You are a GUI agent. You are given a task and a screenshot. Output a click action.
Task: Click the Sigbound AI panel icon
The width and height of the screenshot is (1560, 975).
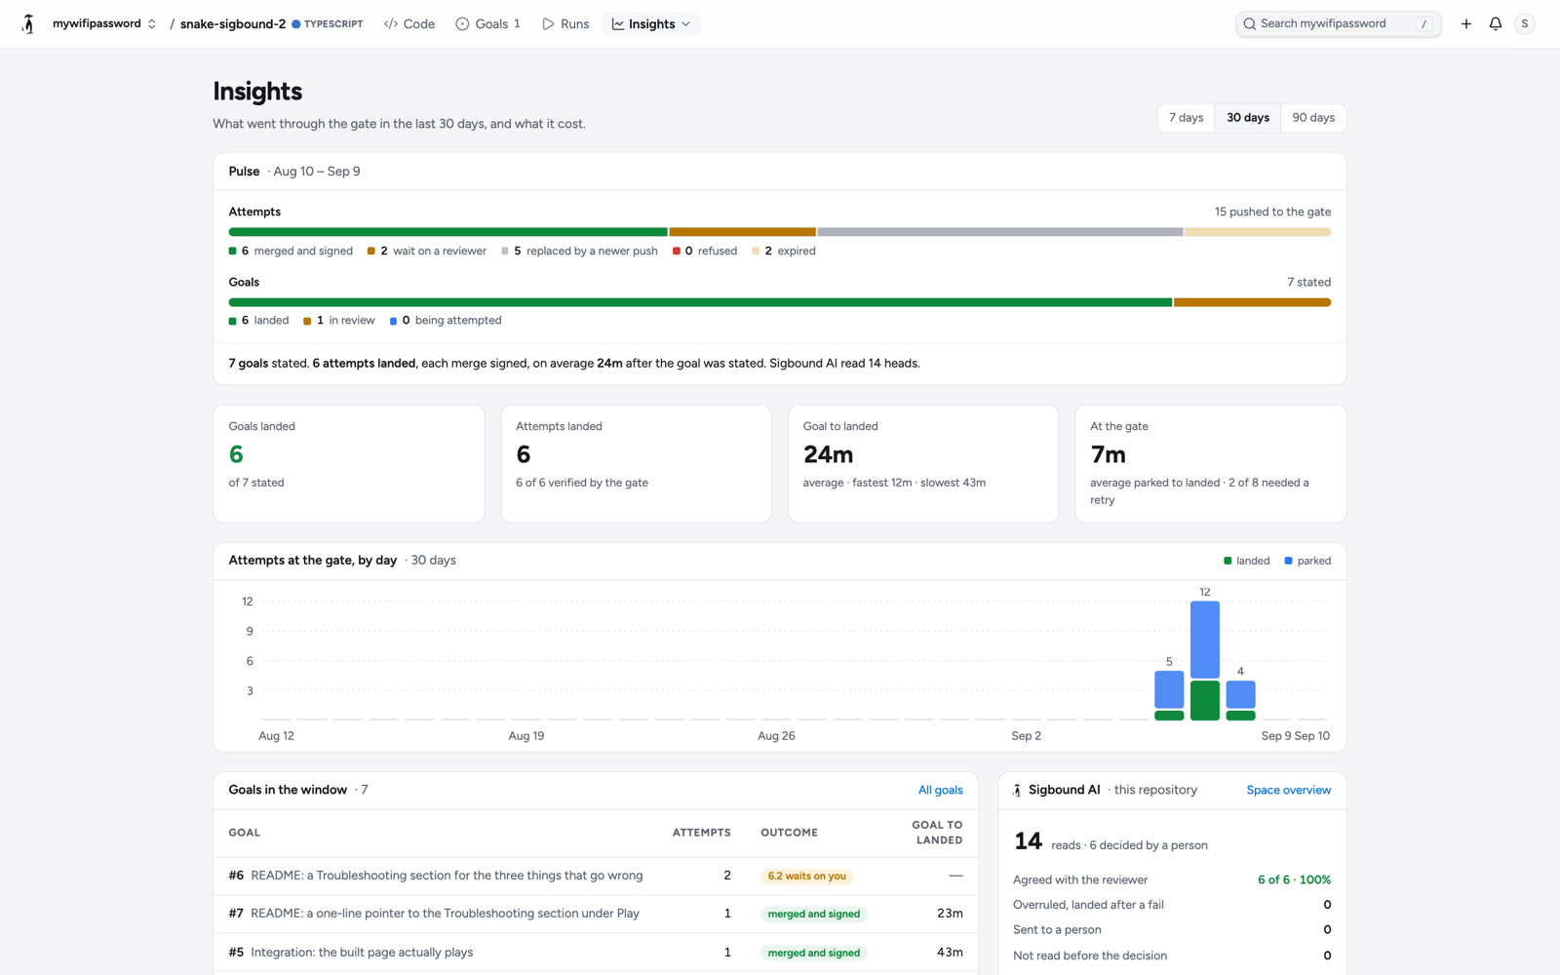coord(1017,791)
